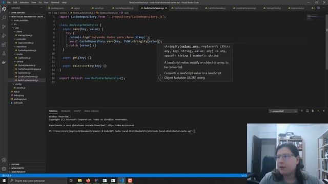Kill the terminal with trash icon
Image resolution: width=328 pixels, height=184 pixels.
point(313,111)
